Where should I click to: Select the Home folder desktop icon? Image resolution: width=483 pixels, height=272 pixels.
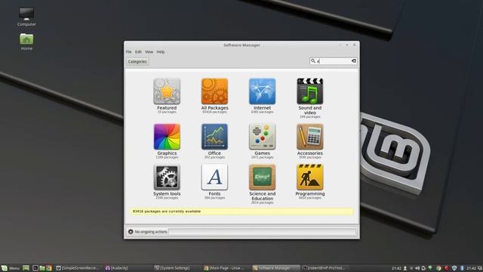click(26, 42)
